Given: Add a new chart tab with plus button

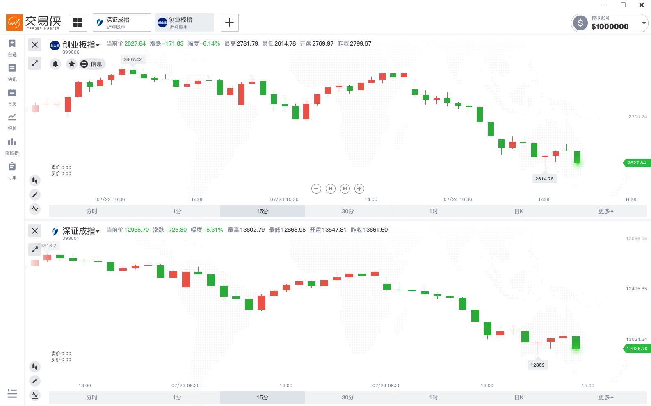Looking at the screenshot, I should [230, 23].
